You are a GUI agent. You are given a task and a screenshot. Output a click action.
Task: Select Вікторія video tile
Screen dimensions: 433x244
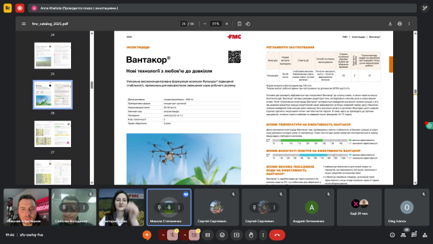tap(122, 207)
